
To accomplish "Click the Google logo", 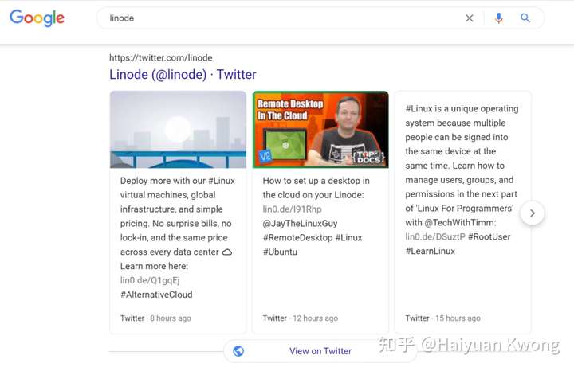I will coord(37,18).
